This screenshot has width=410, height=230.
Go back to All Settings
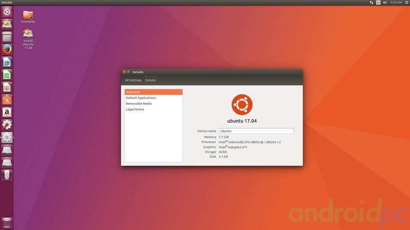click(x=133, y=81)
